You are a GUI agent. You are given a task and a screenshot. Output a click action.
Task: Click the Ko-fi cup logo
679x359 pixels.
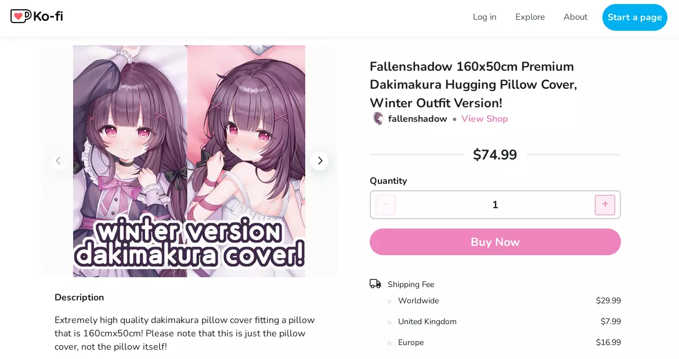click(x=20, y=16)
